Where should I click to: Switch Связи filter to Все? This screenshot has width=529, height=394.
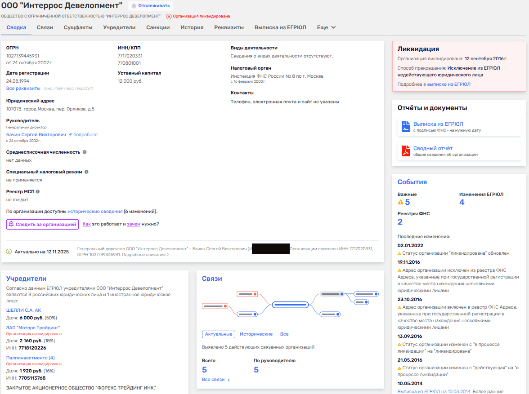(x=284, y=334)
